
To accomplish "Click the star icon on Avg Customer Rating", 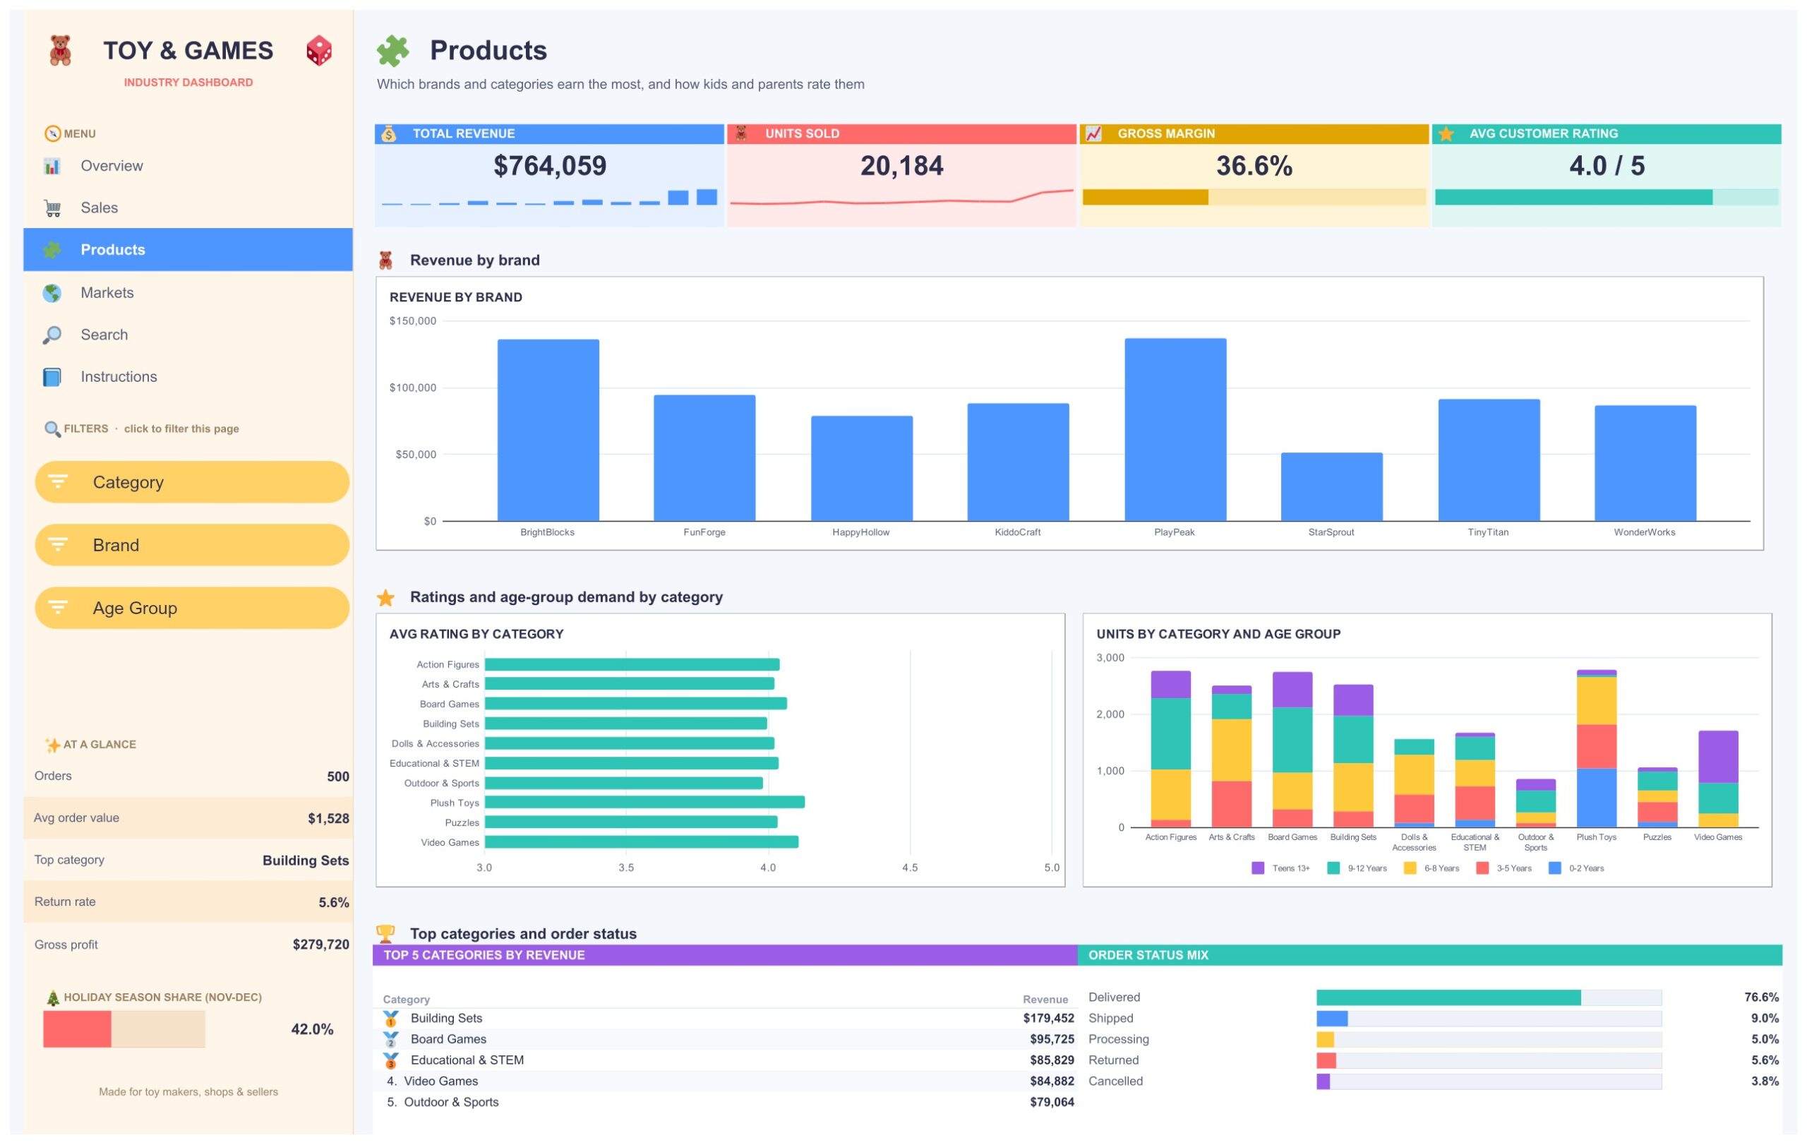I will (x=1447, y=133).
